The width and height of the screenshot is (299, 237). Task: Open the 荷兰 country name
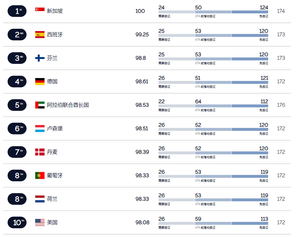coord(52,199)
